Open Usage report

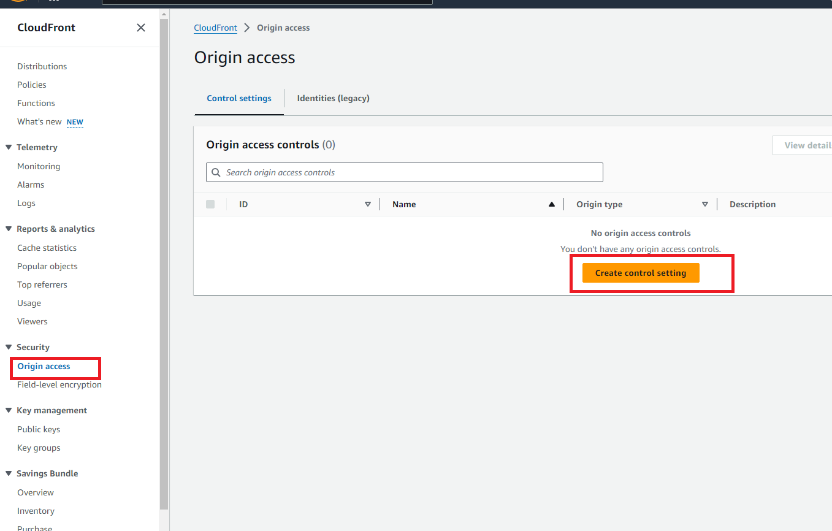pos(29,303)
